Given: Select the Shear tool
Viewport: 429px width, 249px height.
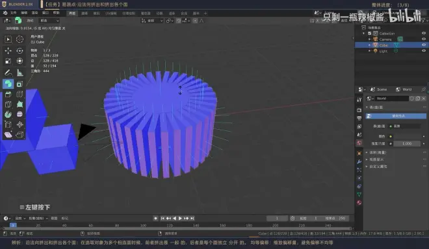Looking at the screenshot, I should pyautogui.click(x=8, y=135).
